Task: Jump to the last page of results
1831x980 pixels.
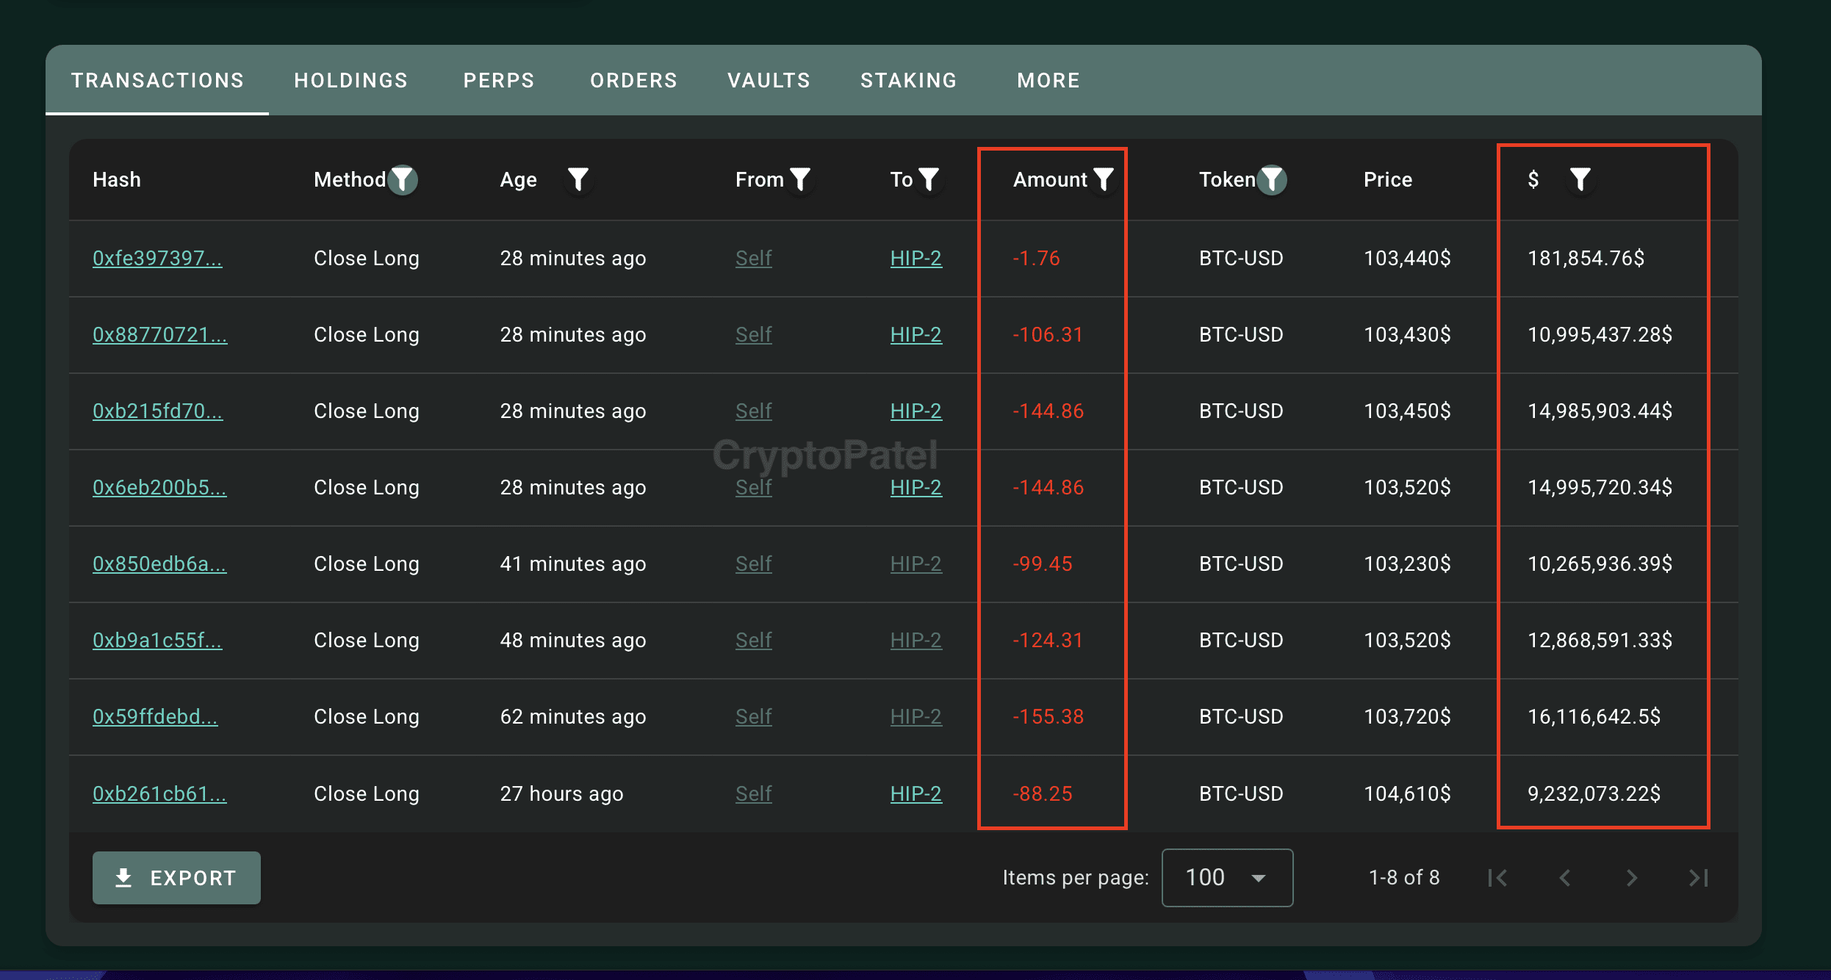Action: tap(1697, 877)
